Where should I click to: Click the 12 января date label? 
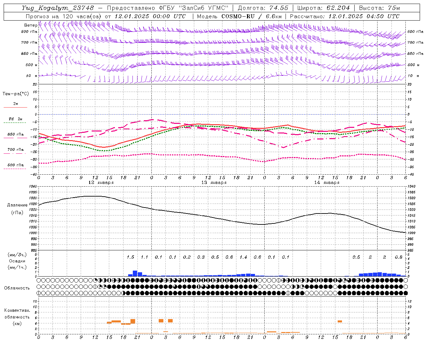pyautogui.click(x=101, y=182)
